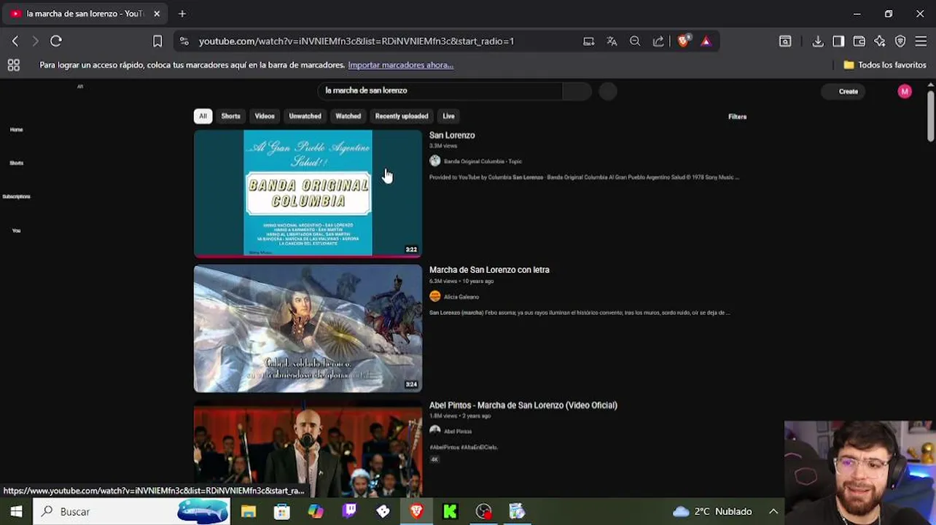Open Leo AI sparkle icon
Viewport: 936px width, 525px height.
880,42
